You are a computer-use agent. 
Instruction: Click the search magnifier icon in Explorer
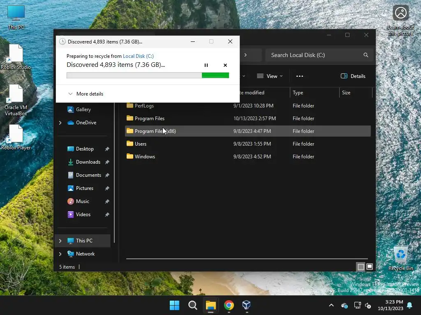(x=365, y=55)
